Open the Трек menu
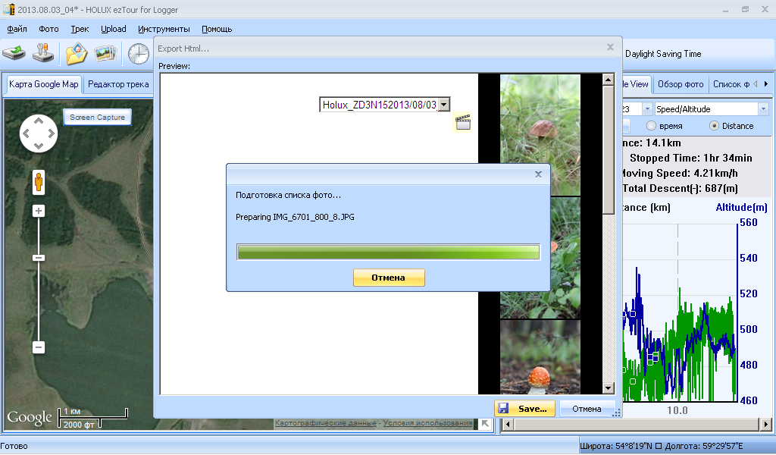 [x=80, y=29]
